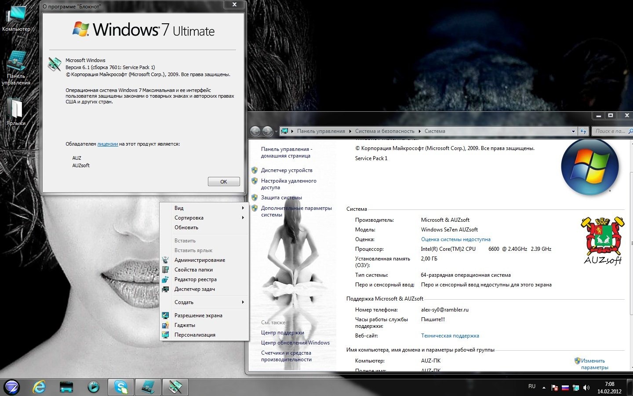Expand arrow after Панель управления breadcrumb
This screenshot has width=633, height=396.
(x=350, y=131)
